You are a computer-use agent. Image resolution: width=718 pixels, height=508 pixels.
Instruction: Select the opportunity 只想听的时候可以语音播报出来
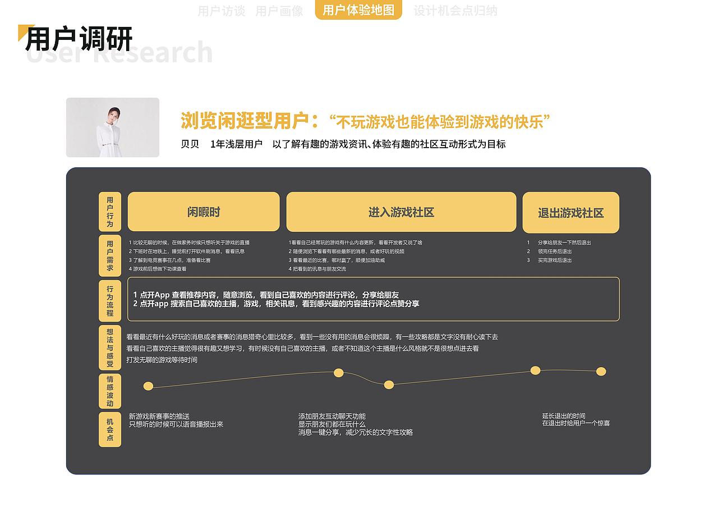tap(176, 424)
